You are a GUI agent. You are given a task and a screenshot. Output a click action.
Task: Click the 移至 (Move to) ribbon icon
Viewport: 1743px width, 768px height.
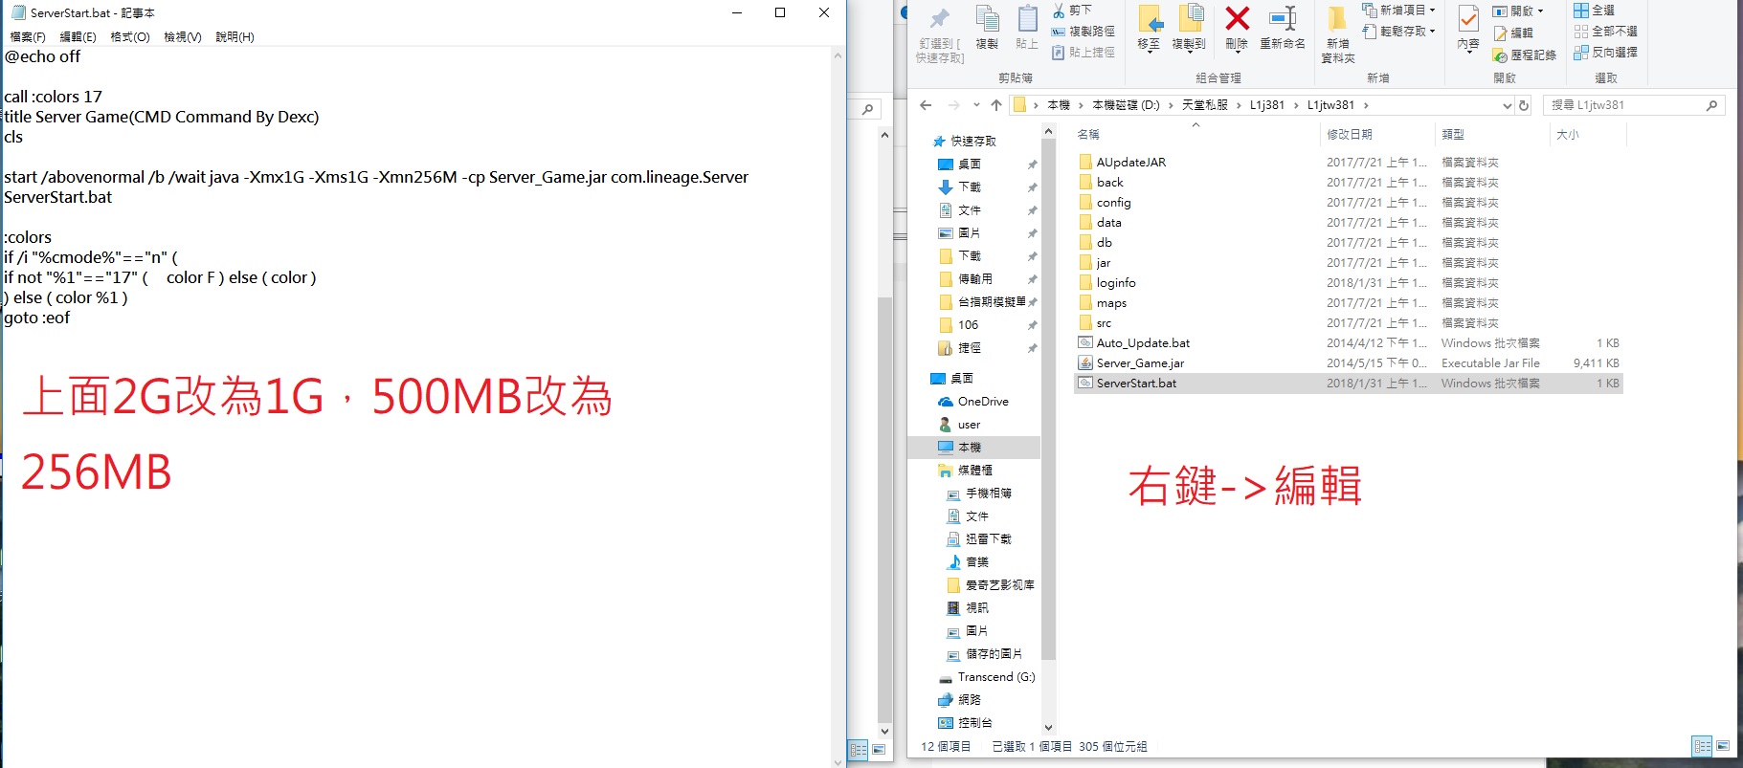[1149, 28]
